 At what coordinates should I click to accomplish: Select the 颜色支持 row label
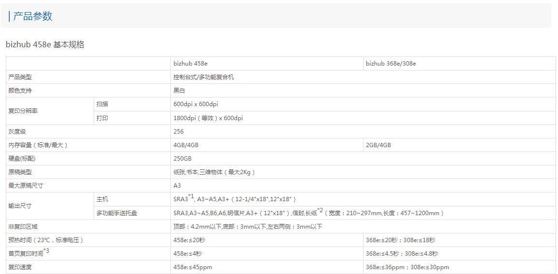pyautogui.click(x=20, y=90)
